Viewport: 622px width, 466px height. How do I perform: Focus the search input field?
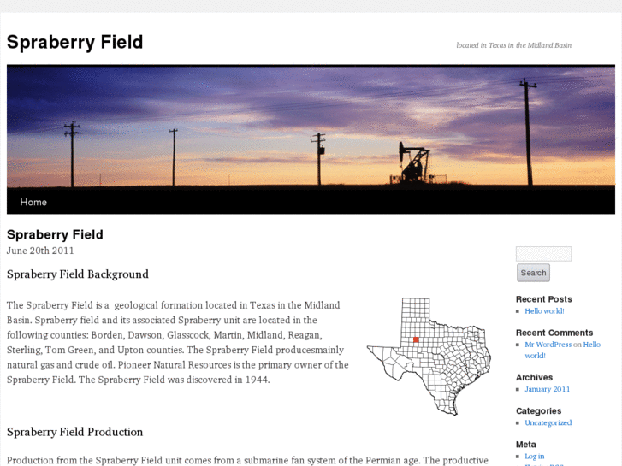point(543,254)
